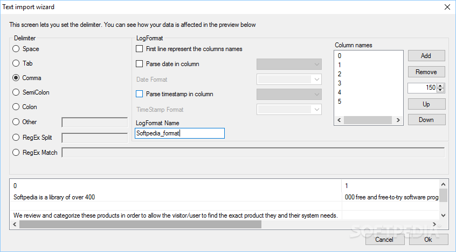Viewport: 456px width, 252px height.
Task: Select the Colon delimiter radio button
Action: click(x=16, y=107)
